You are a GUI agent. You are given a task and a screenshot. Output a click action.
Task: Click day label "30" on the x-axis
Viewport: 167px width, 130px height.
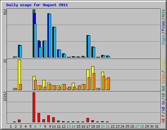pyautogui.click(x=152, y=126)
